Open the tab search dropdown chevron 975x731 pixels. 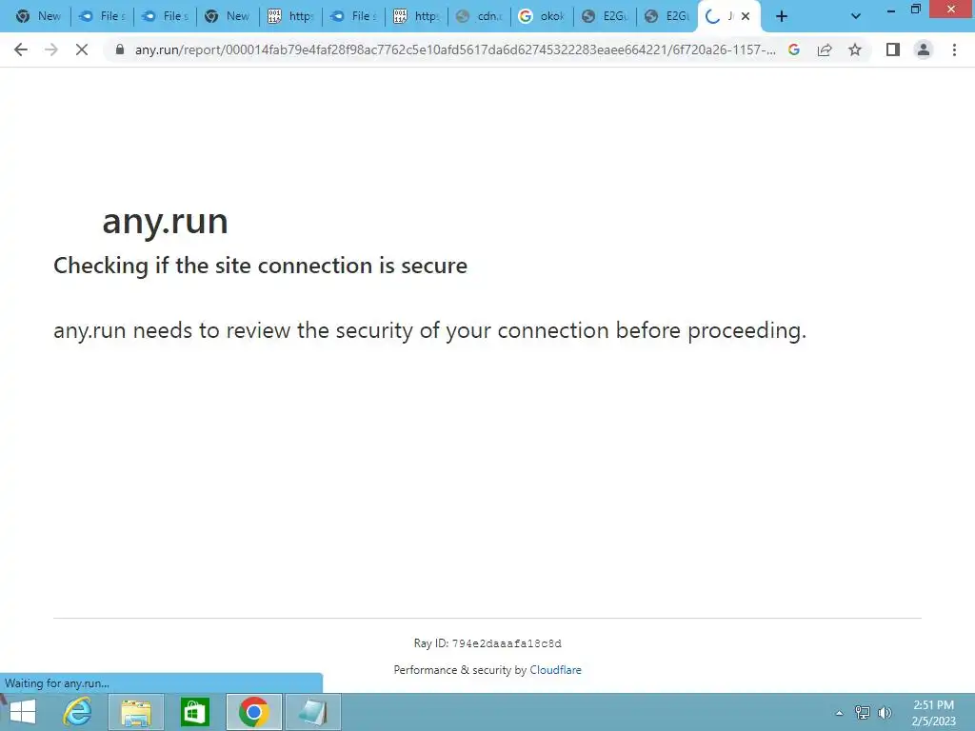(856, 16)
